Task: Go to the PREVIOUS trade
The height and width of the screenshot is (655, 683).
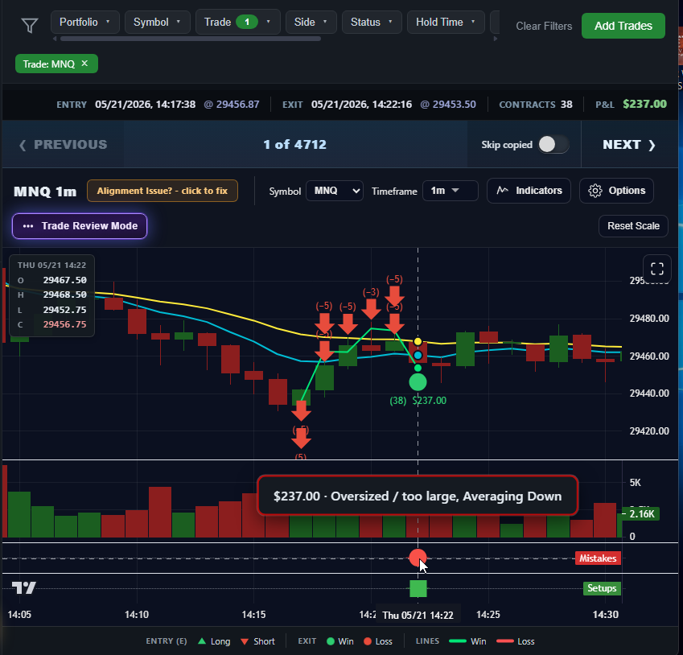Action: click(x=64, y=145)
